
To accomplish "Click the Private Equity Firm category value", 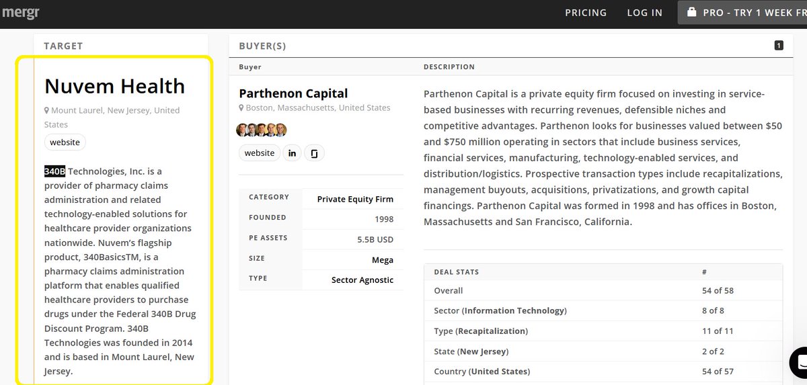I will click(355, 199).
